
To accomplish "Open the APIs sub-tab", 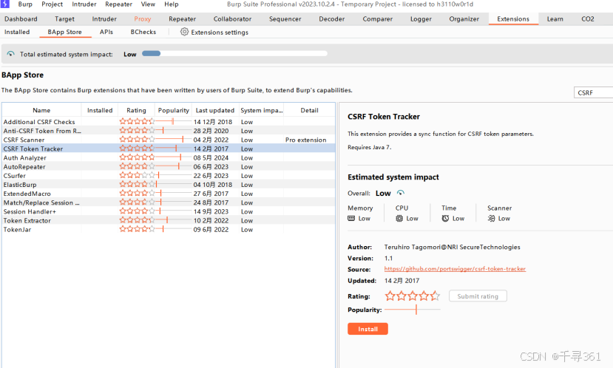I will (106, 32).
